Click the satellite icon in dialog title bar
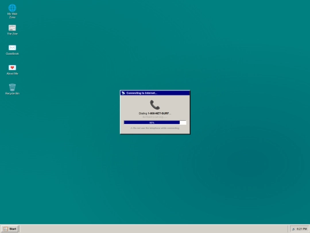The width and height of the screenshot is (310, 233). coord(123,93)
